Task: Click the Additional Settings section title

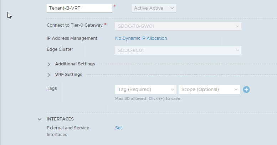Action: coord(75,64)
